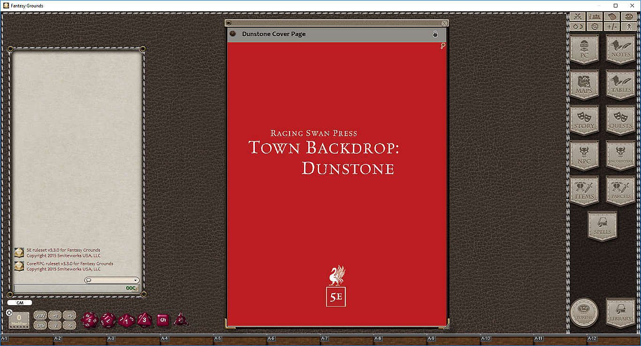
Task: Open the Tables panel
Action: point(620,85)
